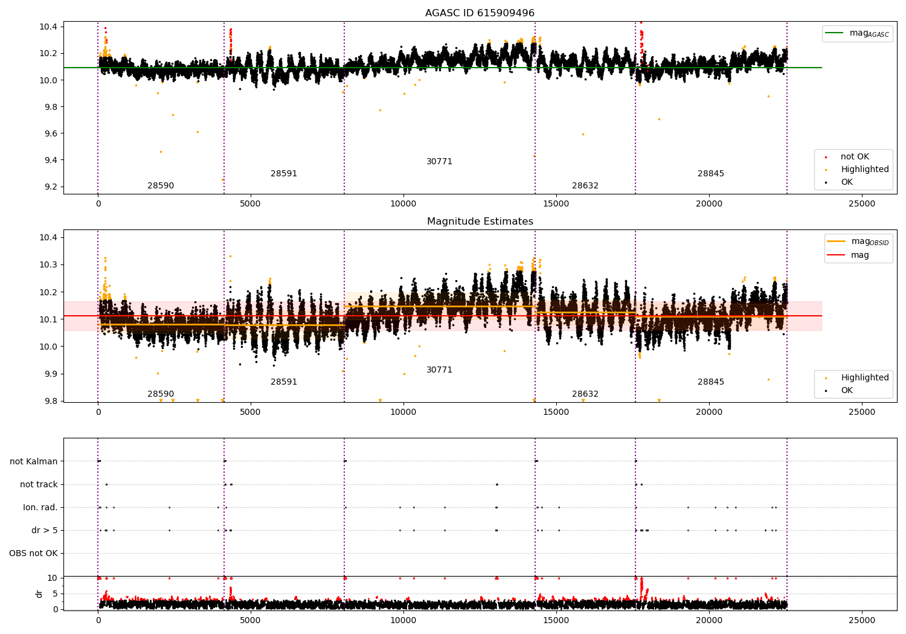Click x-tick 25000 under the dr panel
The width and height of the screenshot is (906, 634).
pyautogui.click(x=862, y=620)
